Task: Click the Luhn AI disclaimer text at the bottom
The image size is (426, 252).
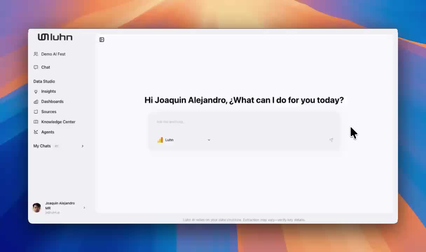Action: coord(244,220)
